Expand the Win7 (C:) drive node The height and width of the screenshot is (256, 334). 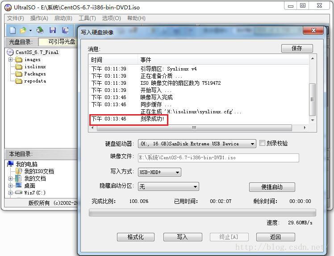tap(10, 193)
